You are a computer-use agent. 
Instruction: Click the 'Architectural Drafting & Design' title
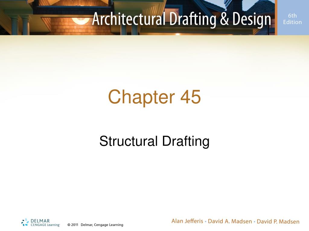pyautogui.click(x=181, y=19)
